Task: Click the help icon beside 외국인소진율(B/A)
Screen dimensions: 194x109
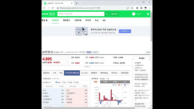Action: (148, 80)
